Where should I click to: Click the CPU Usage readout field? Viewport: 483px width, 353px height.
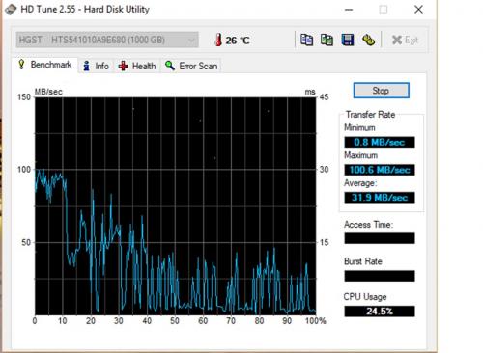coord(380,312)
